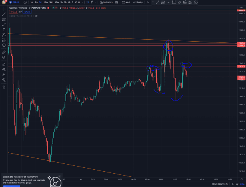This screenshot has height=187, width=246.
Task: Activate the Zoom In tool
Action: (x=4, y=57)
